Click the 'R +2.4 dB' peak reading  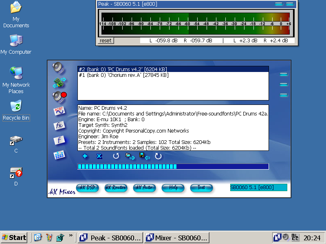pyautogui.click(x=276, y=40)
